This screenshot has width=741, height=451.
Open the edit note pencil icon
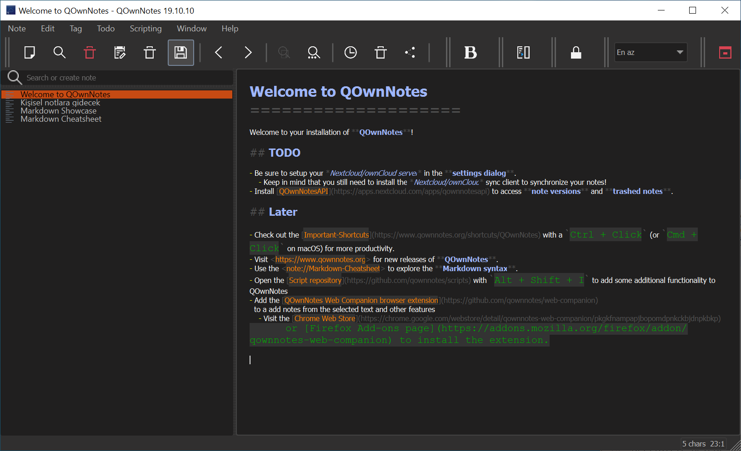coord(120,53)
